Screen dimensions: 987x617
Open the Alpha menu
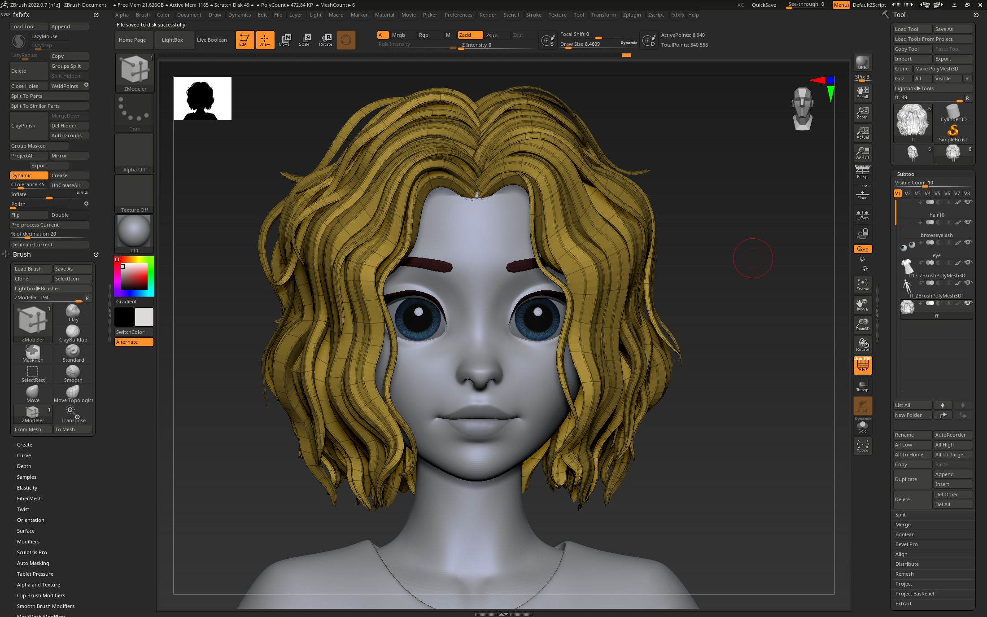[122, 15]
